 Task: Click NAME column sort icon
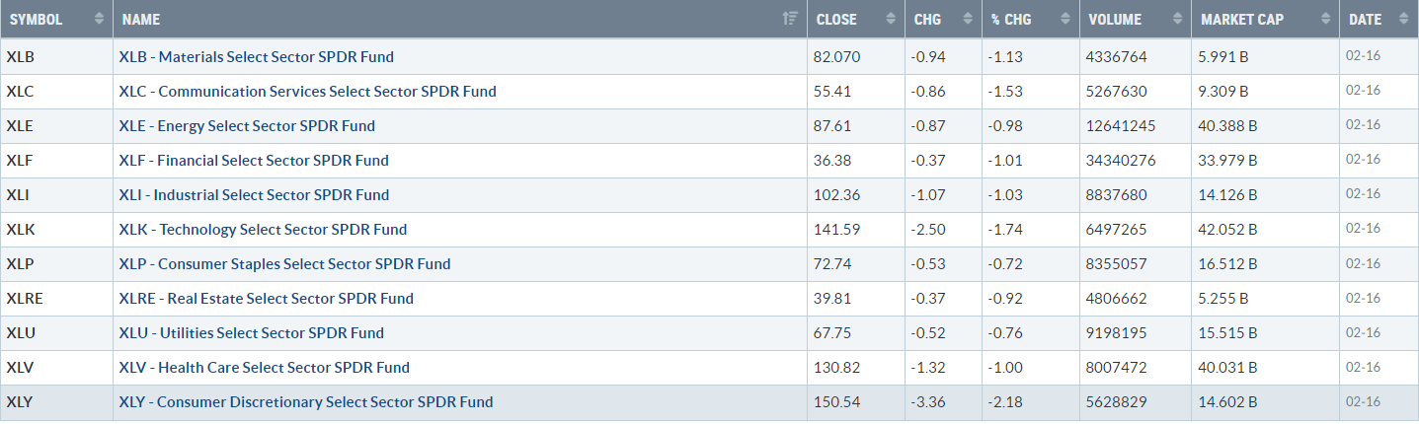pos(789,19)
